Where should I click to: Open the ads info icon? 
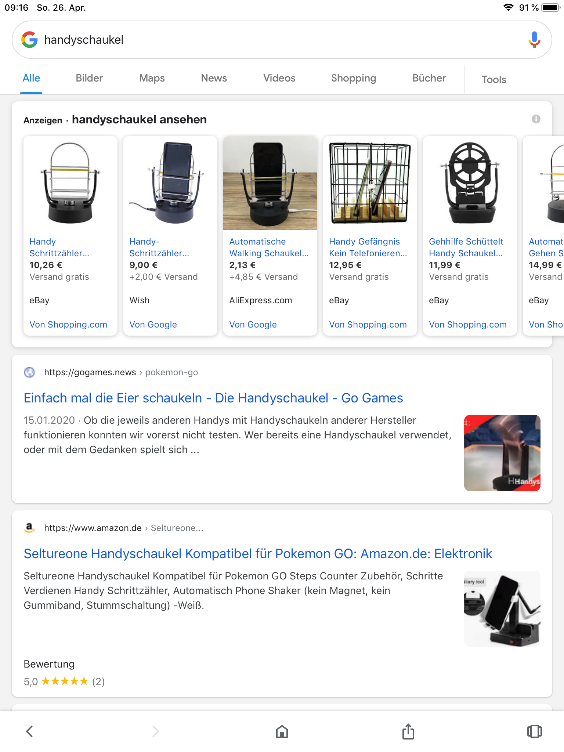[x=536, y=119]
